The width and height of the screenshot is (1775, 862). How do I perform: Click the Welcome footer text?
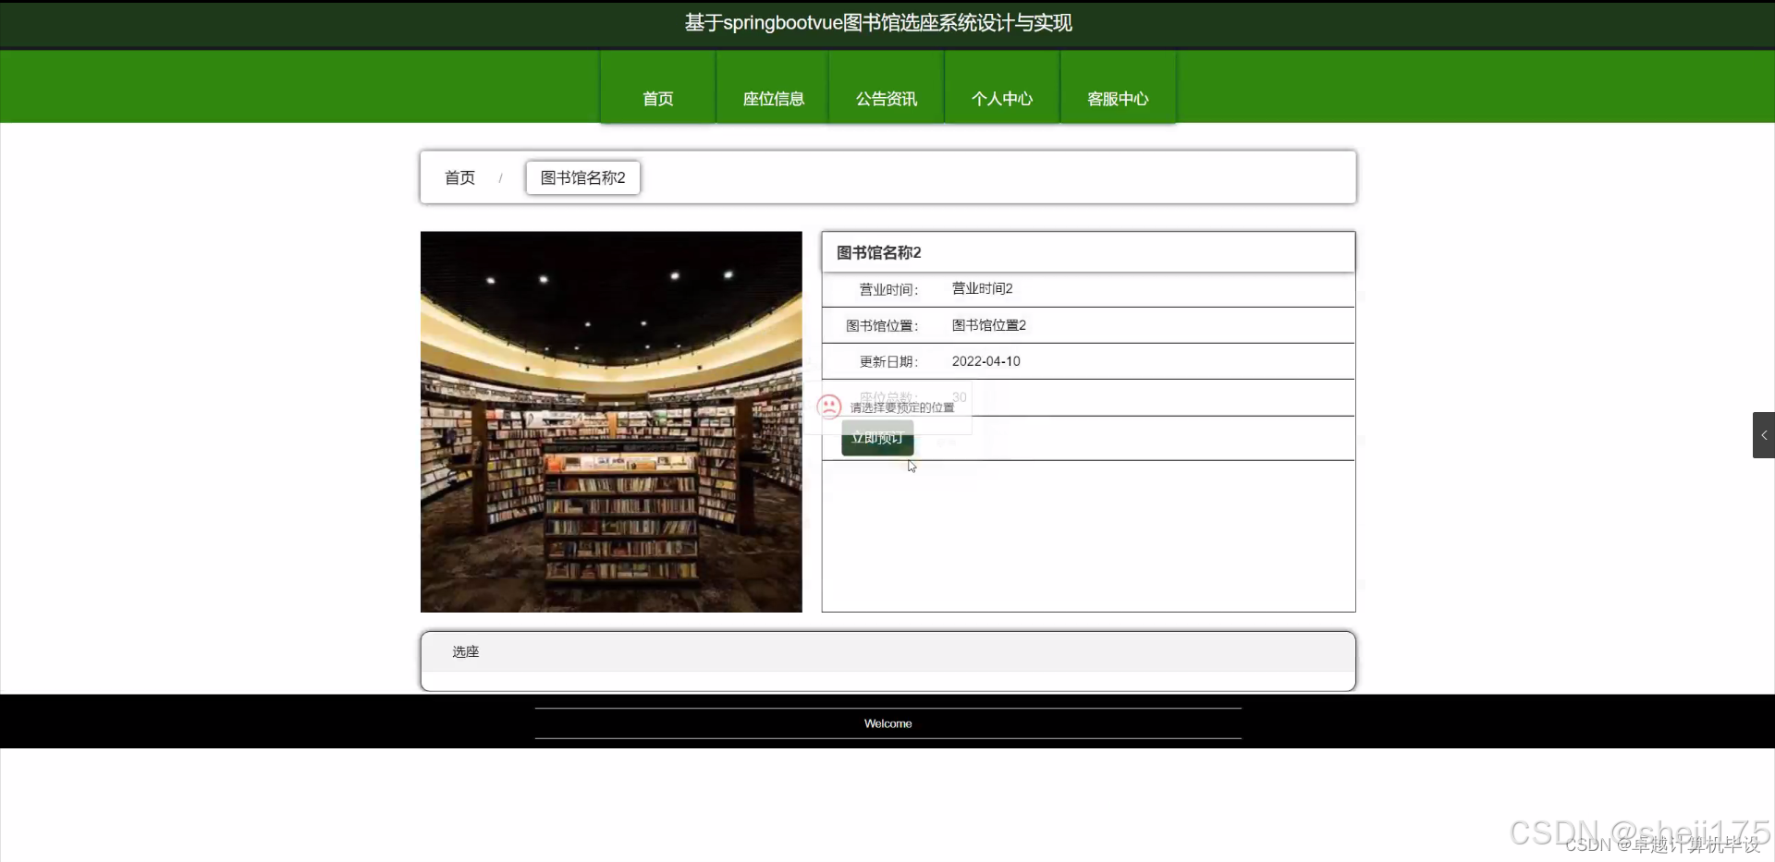887,723
